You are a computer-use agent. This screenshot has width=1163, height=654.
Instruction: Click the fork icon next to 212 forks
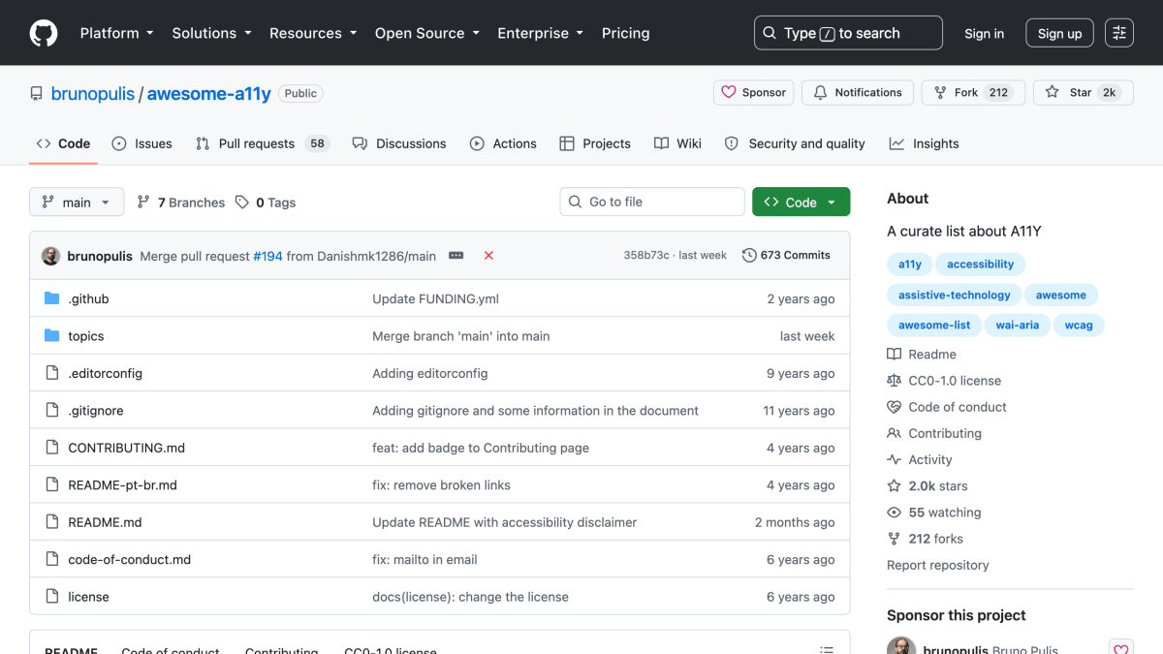tap(894, 539)
